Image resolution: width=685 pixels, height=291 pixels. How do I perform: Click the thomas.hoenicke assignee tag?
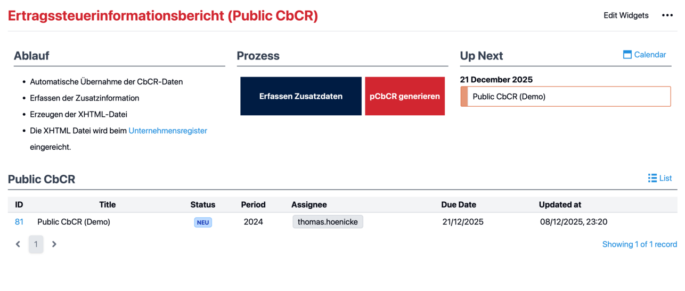[x=328, y=222]
